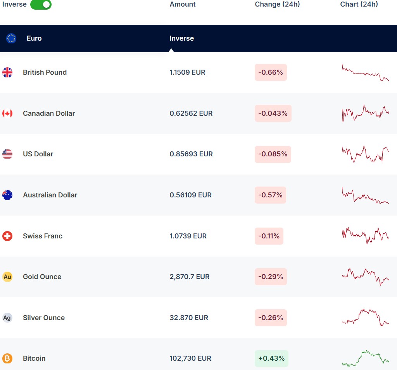Click the British Pound flag icon
The height and width of the screenshot is (370, 397).
tap(7, 72)
